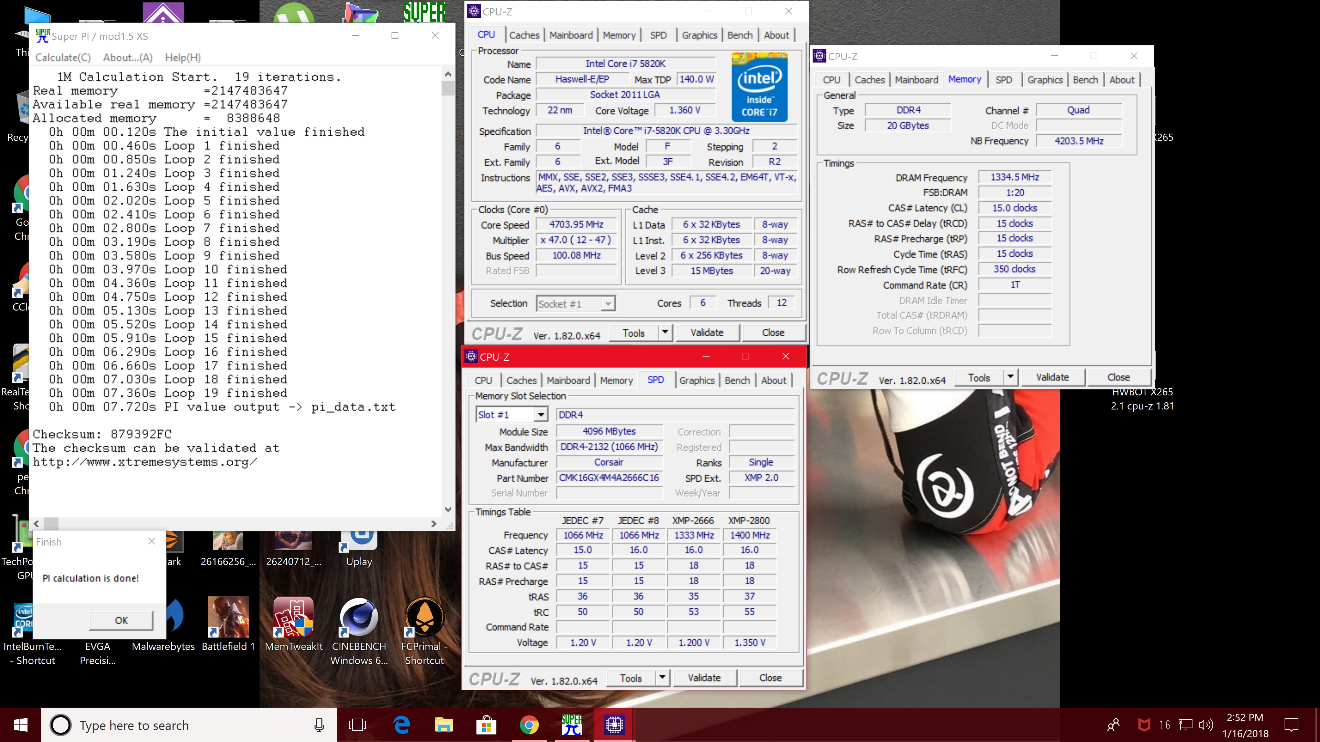Click OK in the Finish dialog
Viewport: 1320px width, 742px height.
click(x=121, y=620)
